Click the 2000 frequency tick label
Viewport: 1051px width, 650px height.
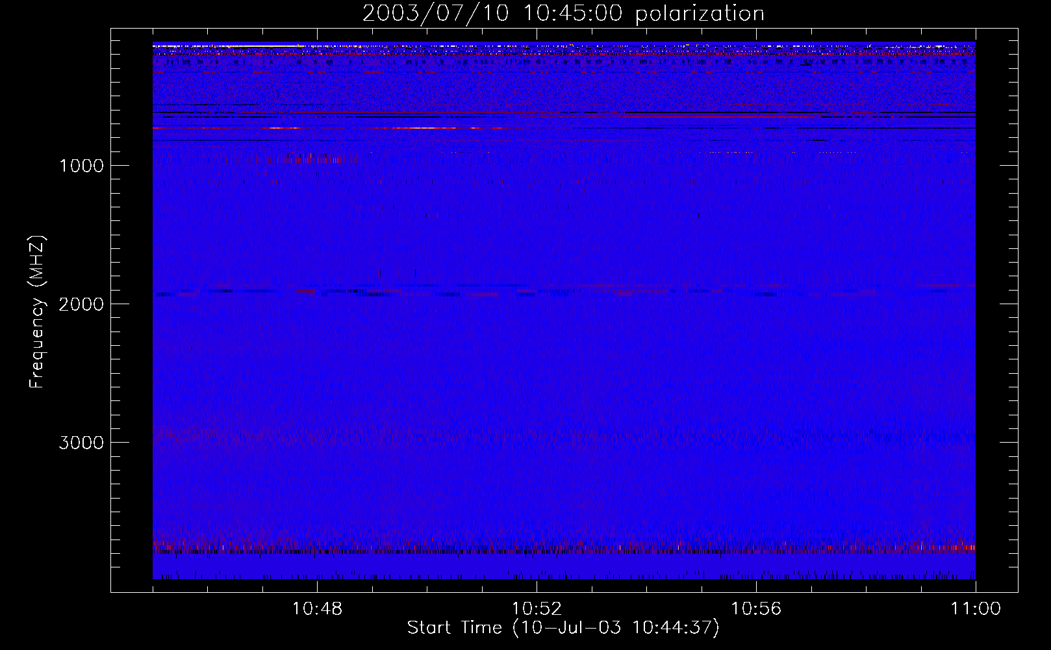tap(81, 304)
